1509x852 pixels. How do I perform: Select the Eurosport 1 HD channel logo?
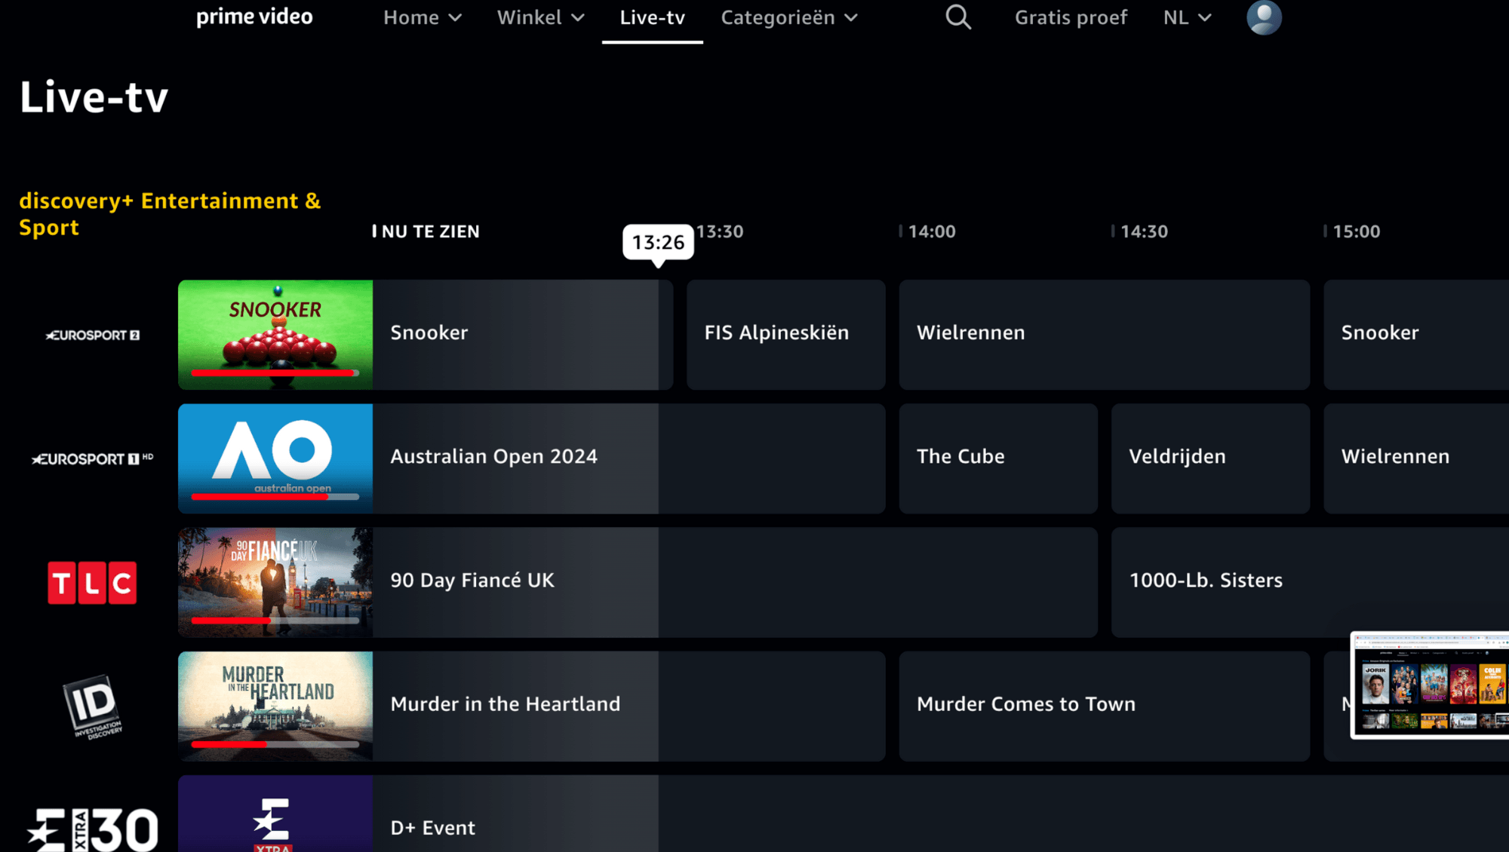(x=92, y=458)
